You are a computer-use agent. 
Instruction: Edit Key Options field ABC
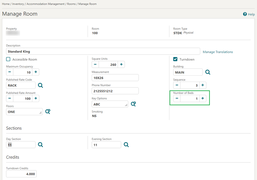click(x=110, y=104)
